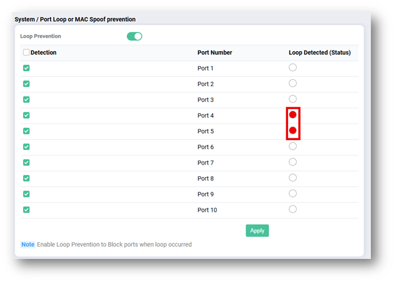This screenshot has width=395, height=283.
Task: Disable detection on Port 9
Action: click(26, 194)
